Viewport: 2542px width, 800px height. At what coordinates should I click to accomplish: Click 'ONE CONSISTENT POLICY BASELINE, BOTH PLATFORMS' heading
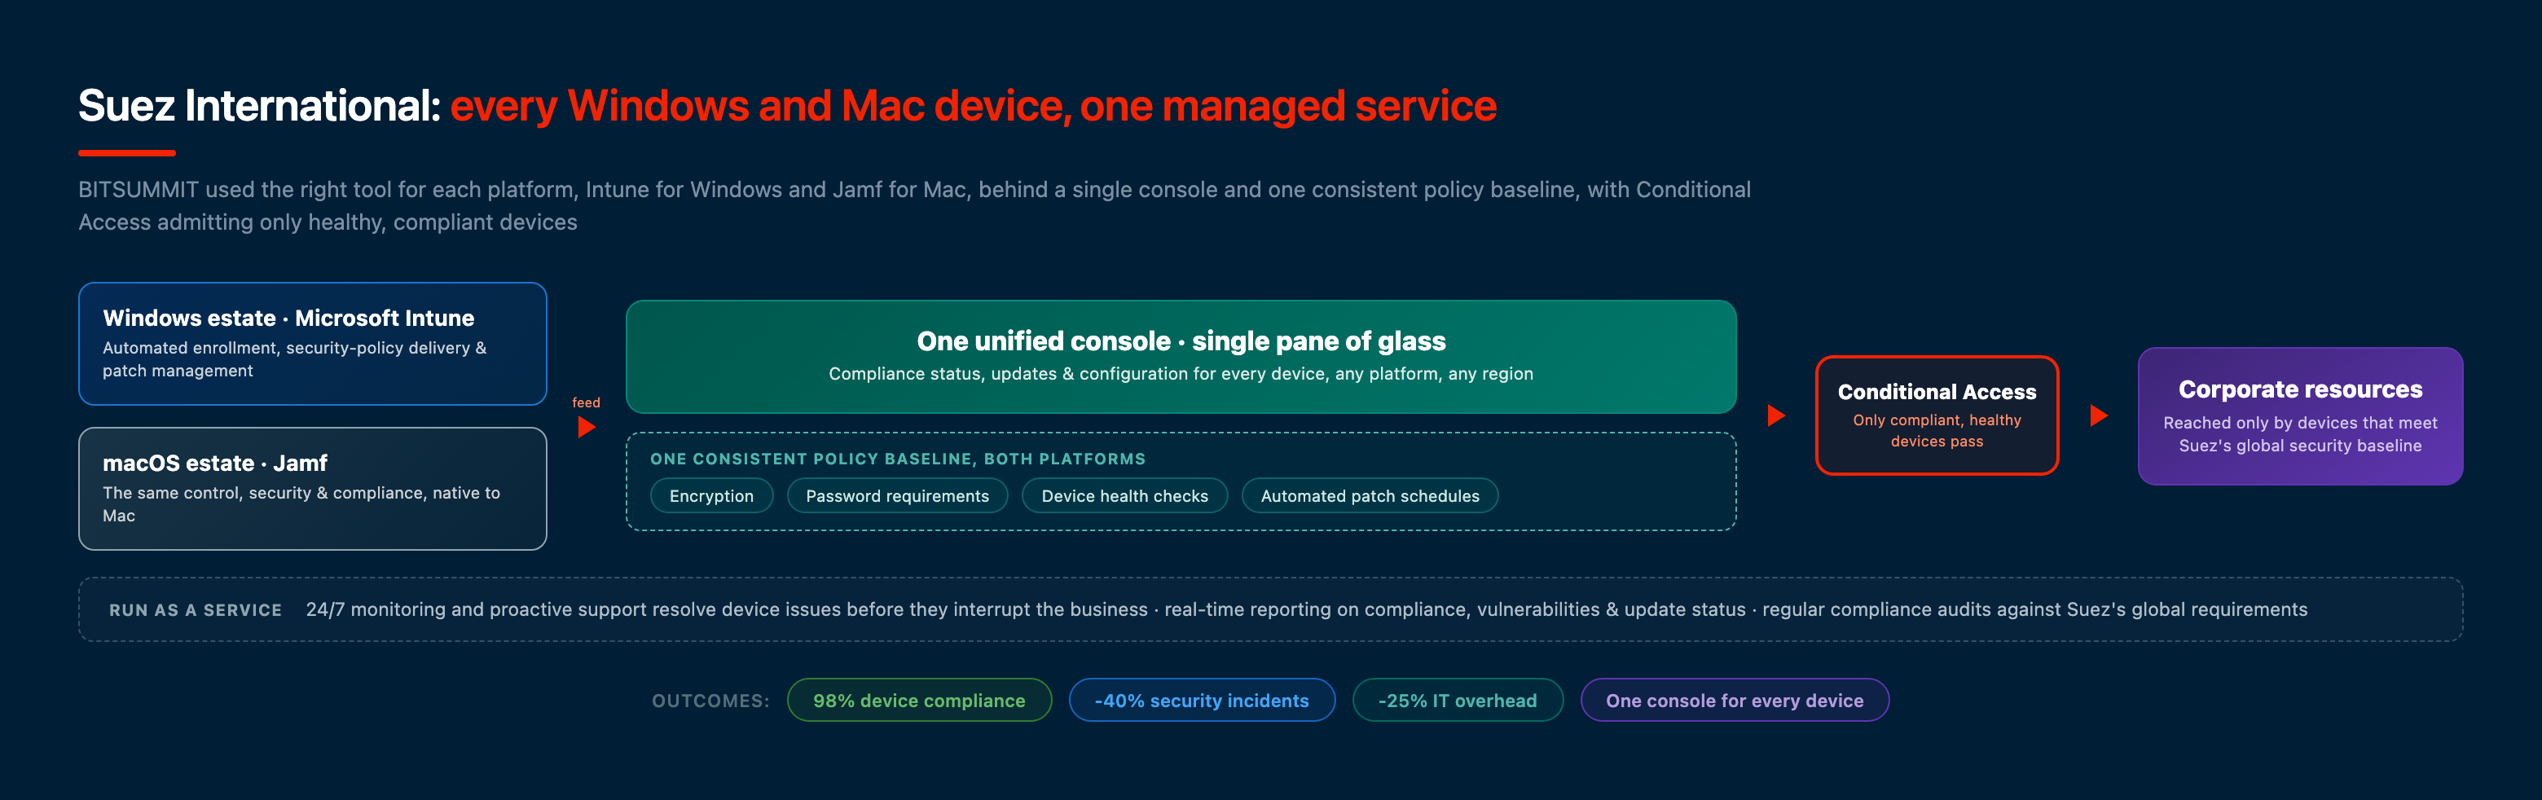898,459
